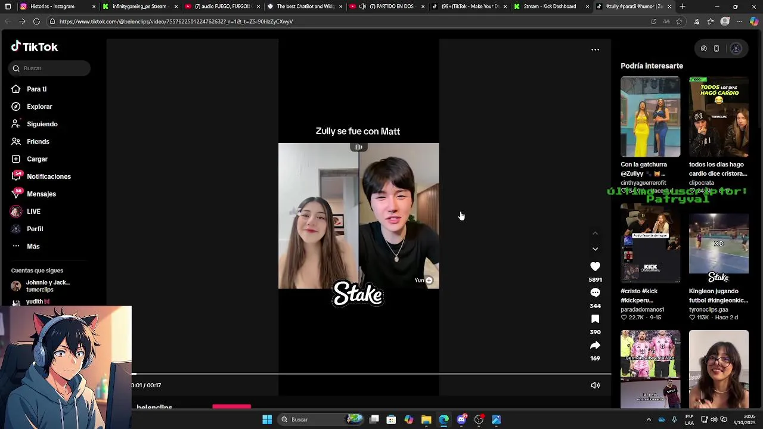Open Edge settings and more menu

[x=739, y=21]
